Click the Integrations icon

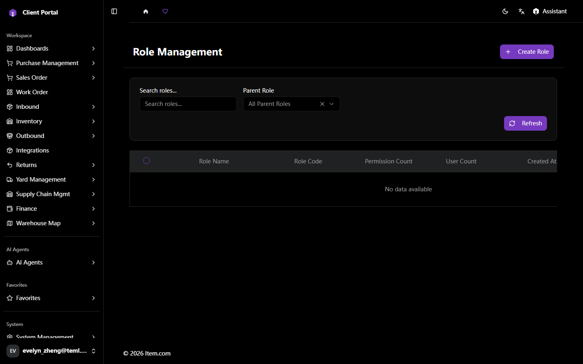click(10, 150)
